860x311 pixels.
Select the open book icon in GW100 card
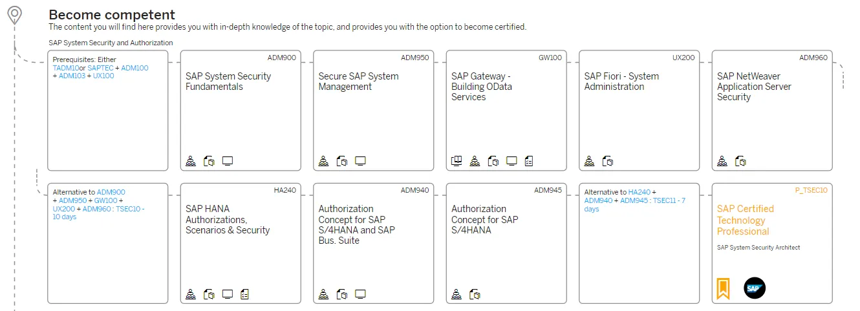[x=457, y=161]
